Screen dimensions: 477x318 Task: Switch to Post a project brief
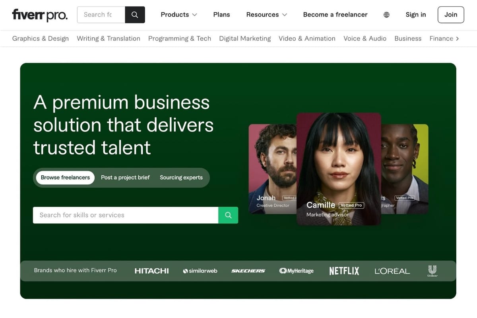point(125,178)
